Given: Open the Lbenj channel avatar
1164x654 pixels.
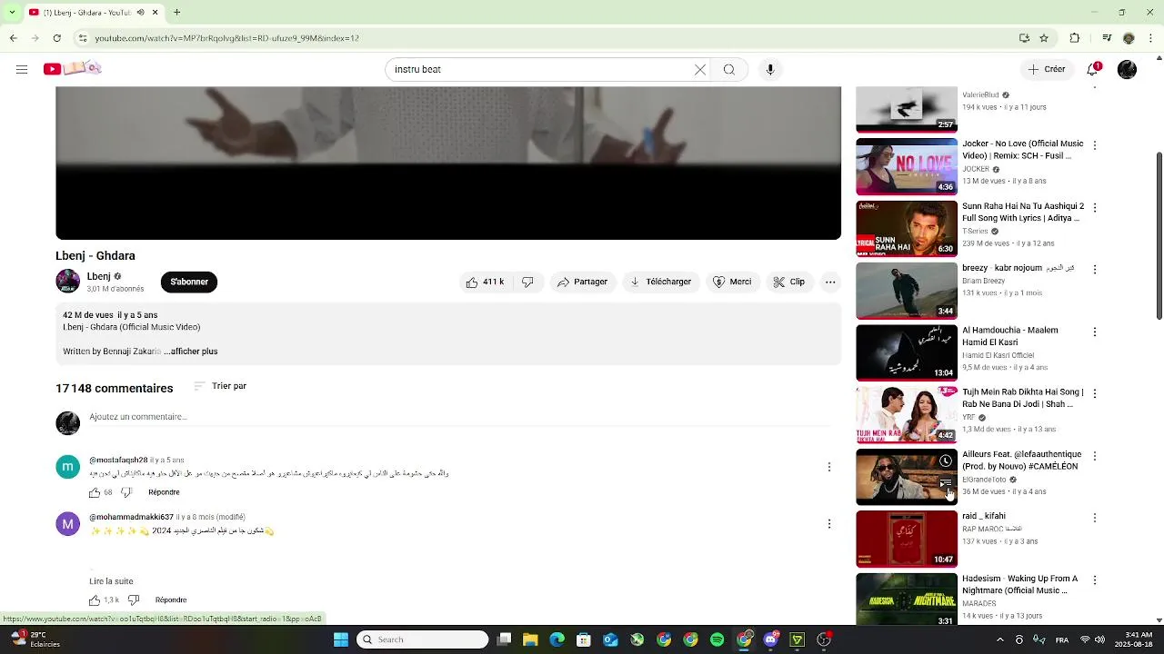Looking at the screenshot, I should coord(68,282).
